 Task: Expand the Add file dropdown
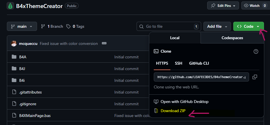pyautogui.click(x=217, y=26)
